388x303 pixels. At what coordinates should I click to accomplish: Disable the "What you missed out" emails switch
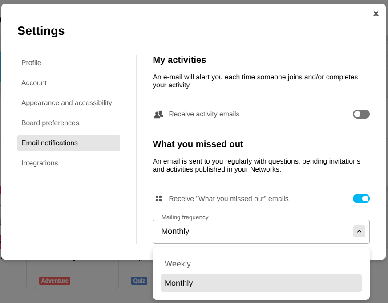[361, 199]
